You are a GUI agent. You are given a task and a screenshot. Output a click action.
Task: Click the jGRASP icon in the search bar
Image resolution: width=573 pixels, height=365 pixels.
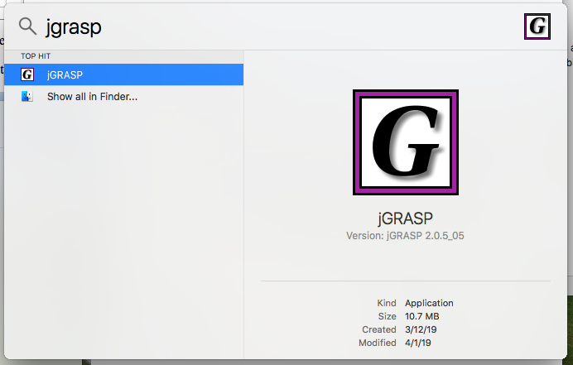click(x=537, y=26)
